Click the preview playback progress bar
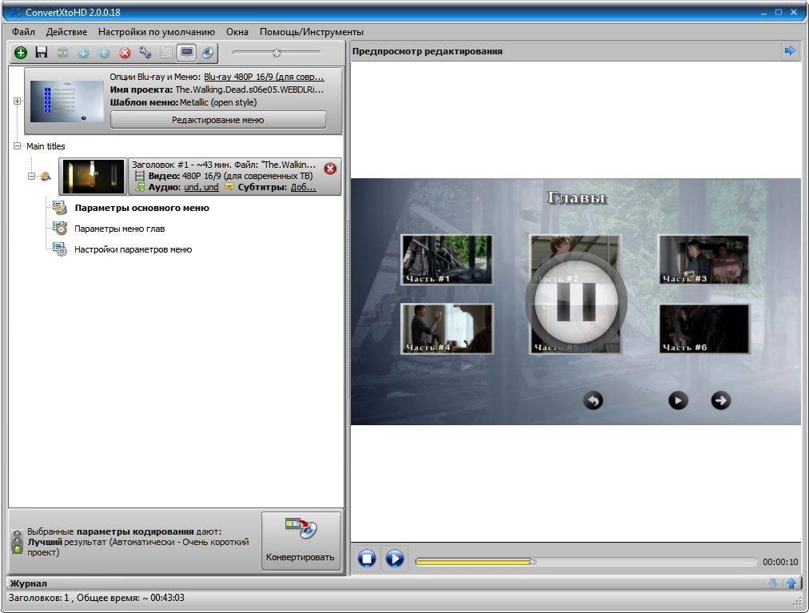Image resolution: width=809 pixels, height=613 pixels. [586, 562]
